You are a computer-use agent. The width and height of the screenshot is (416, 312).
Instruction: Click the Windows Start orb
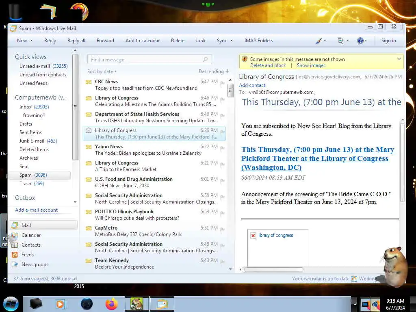point(11,304)
